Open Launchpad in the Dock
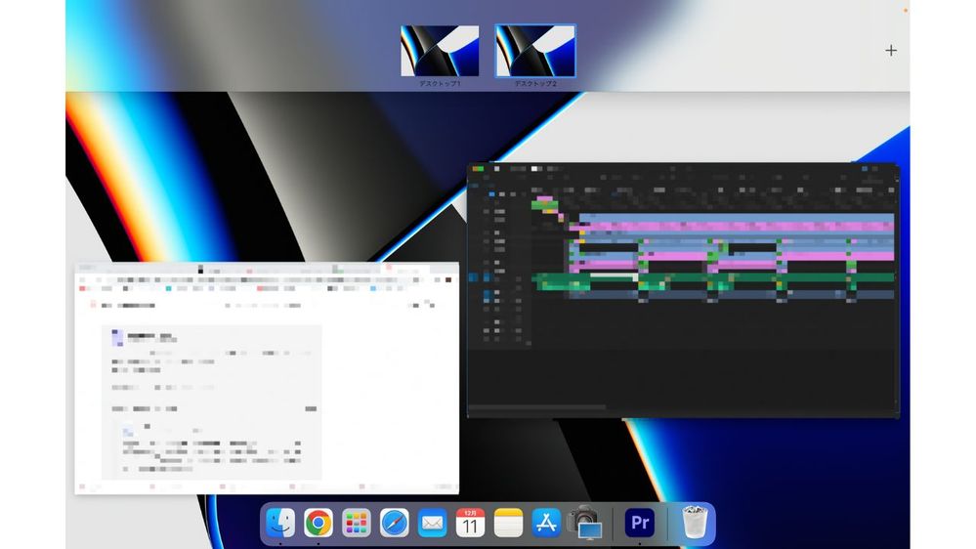The height and width of the screenshot is (549, 976). click(x=356, y=523)
